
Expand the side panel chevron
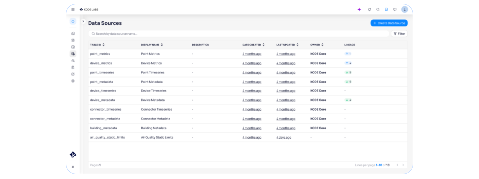coord(83,21)
